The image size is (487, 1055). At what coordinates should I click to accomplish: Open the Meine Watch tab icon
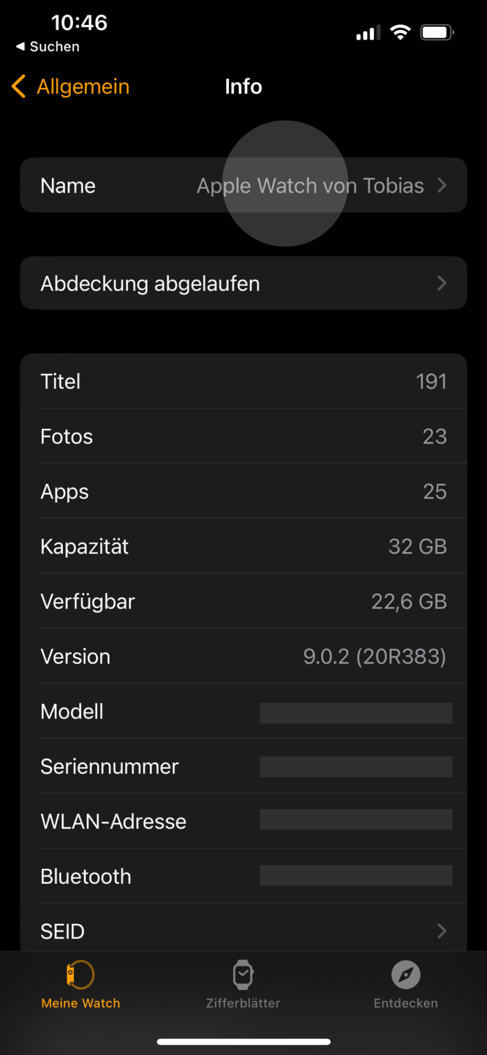point(80,974)
